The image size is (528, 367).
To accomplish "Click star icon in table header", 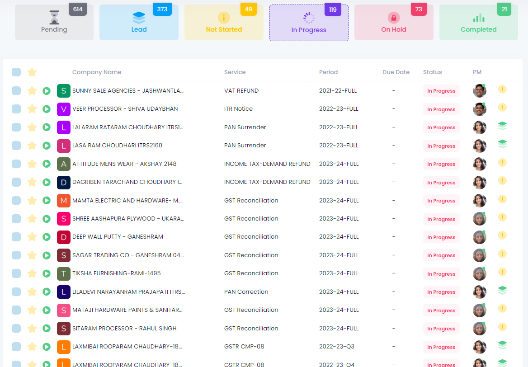I will pyautogui.click(x=32, y=72).
